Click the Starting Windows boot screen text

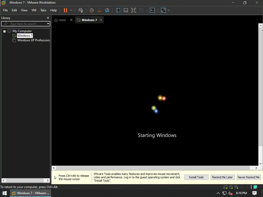[x=157, y=135]
